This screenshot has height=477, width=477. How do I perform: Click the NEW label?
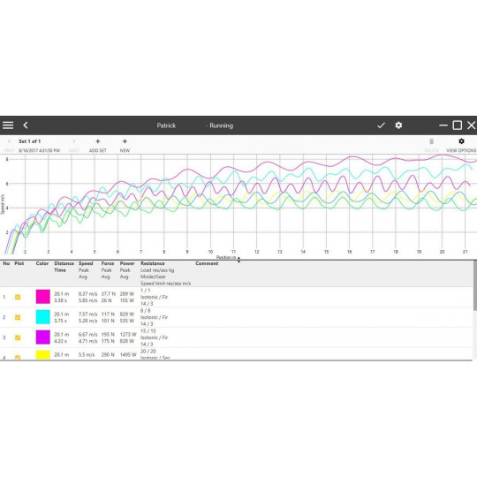pyautogui.click(x=125, y=150)
